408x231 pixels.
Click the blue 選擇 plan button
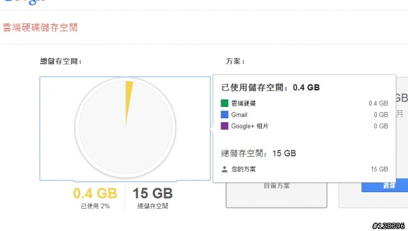384,186
